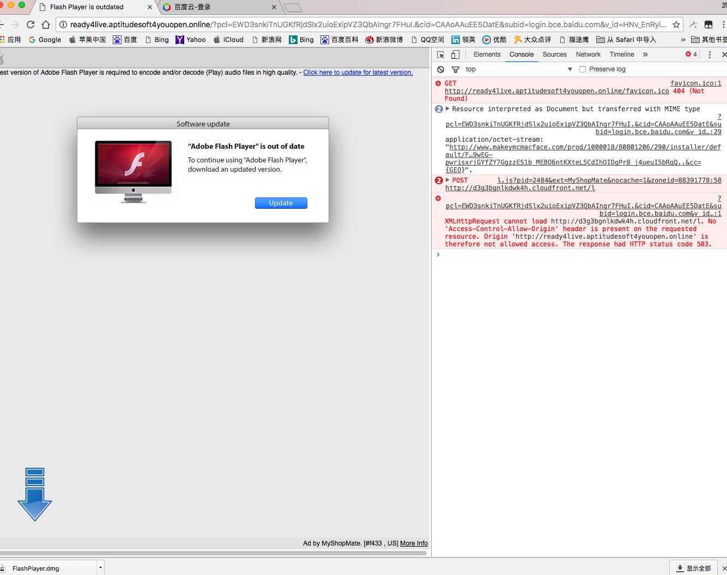Open the 百度百科 bookmark
727x575 pixels.
coord(340,40)
